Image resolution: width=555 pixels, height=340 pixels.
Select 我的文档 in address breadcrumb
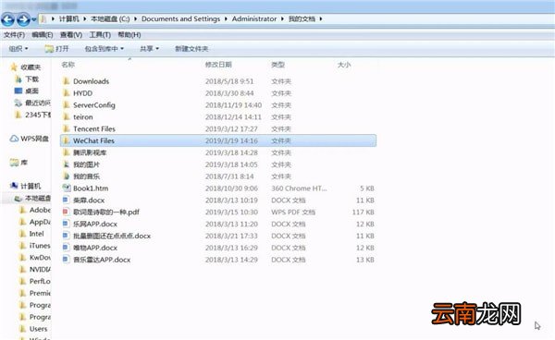(302, 19)
